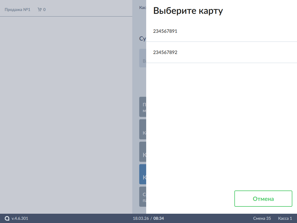Choose card 234567892 from the list
The width and height of the screenshot is (297, 223).
(x=165, y=53)
